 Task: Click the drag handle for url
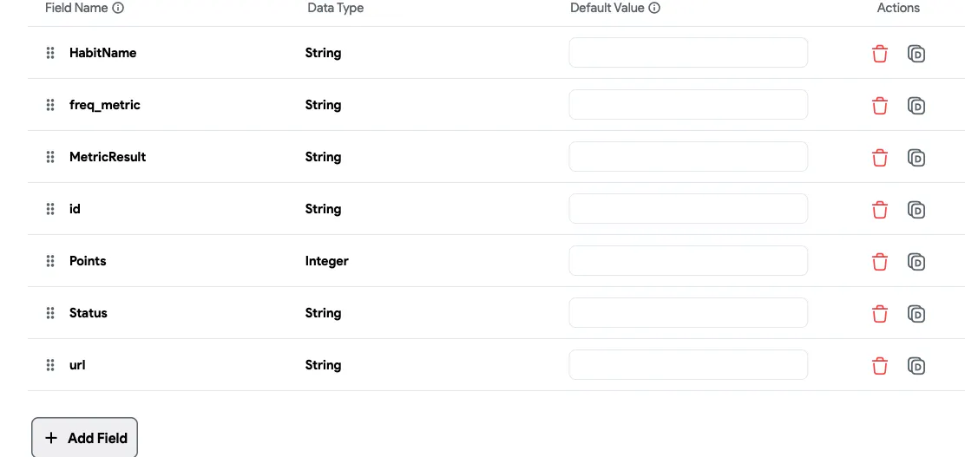point(50,365)
